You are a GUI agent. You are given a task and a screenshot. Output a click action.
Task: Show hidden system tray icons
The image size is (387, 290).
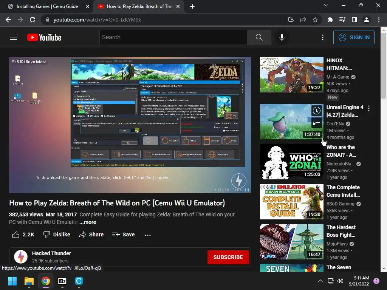[x=320, y=281]
